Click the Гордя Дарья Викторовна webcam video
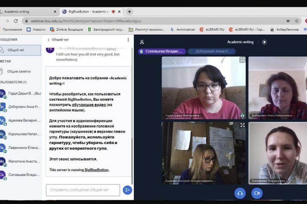This screenshot has width=307, height=204. pos(203,88)
